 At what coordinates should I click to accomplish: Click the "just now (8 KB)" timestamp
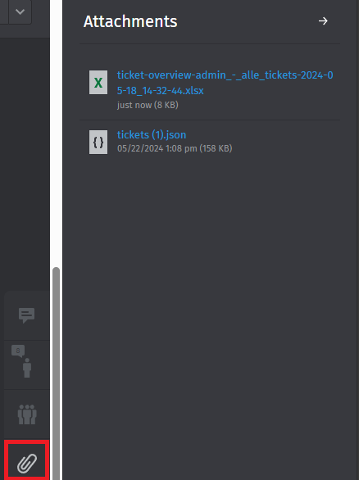click(148, 105)
